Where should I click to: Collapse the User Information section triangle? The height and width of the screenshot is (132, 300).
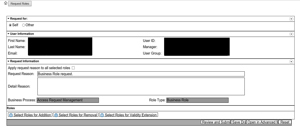pos(8,34)
